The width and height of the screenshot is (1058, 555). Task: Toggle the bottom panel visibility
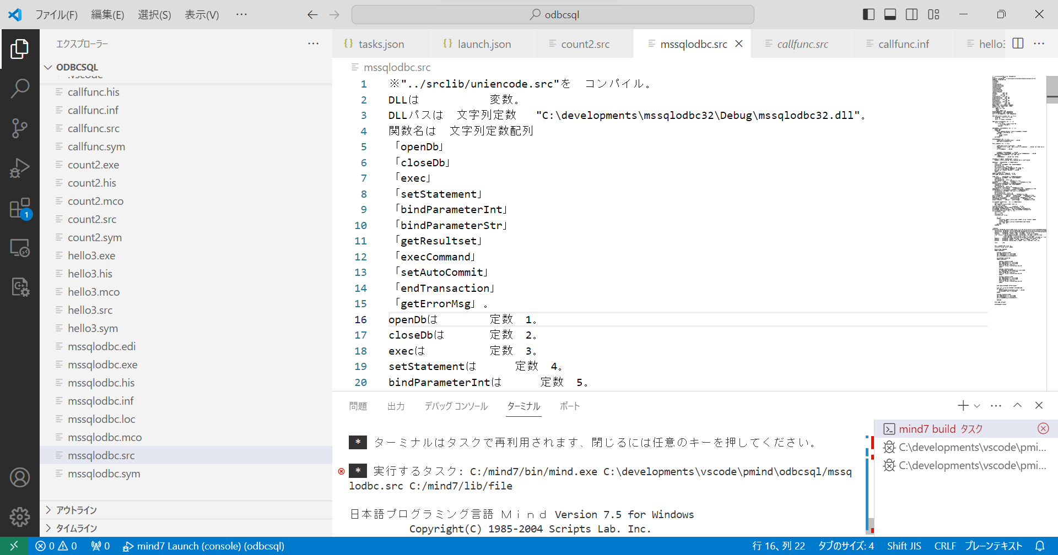point(890,14)
